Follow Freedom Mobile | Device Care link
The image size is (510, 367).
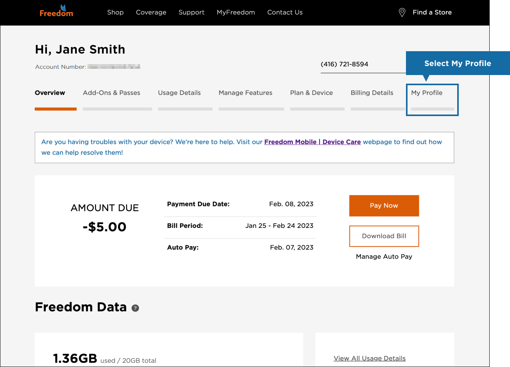coord(312,142)
